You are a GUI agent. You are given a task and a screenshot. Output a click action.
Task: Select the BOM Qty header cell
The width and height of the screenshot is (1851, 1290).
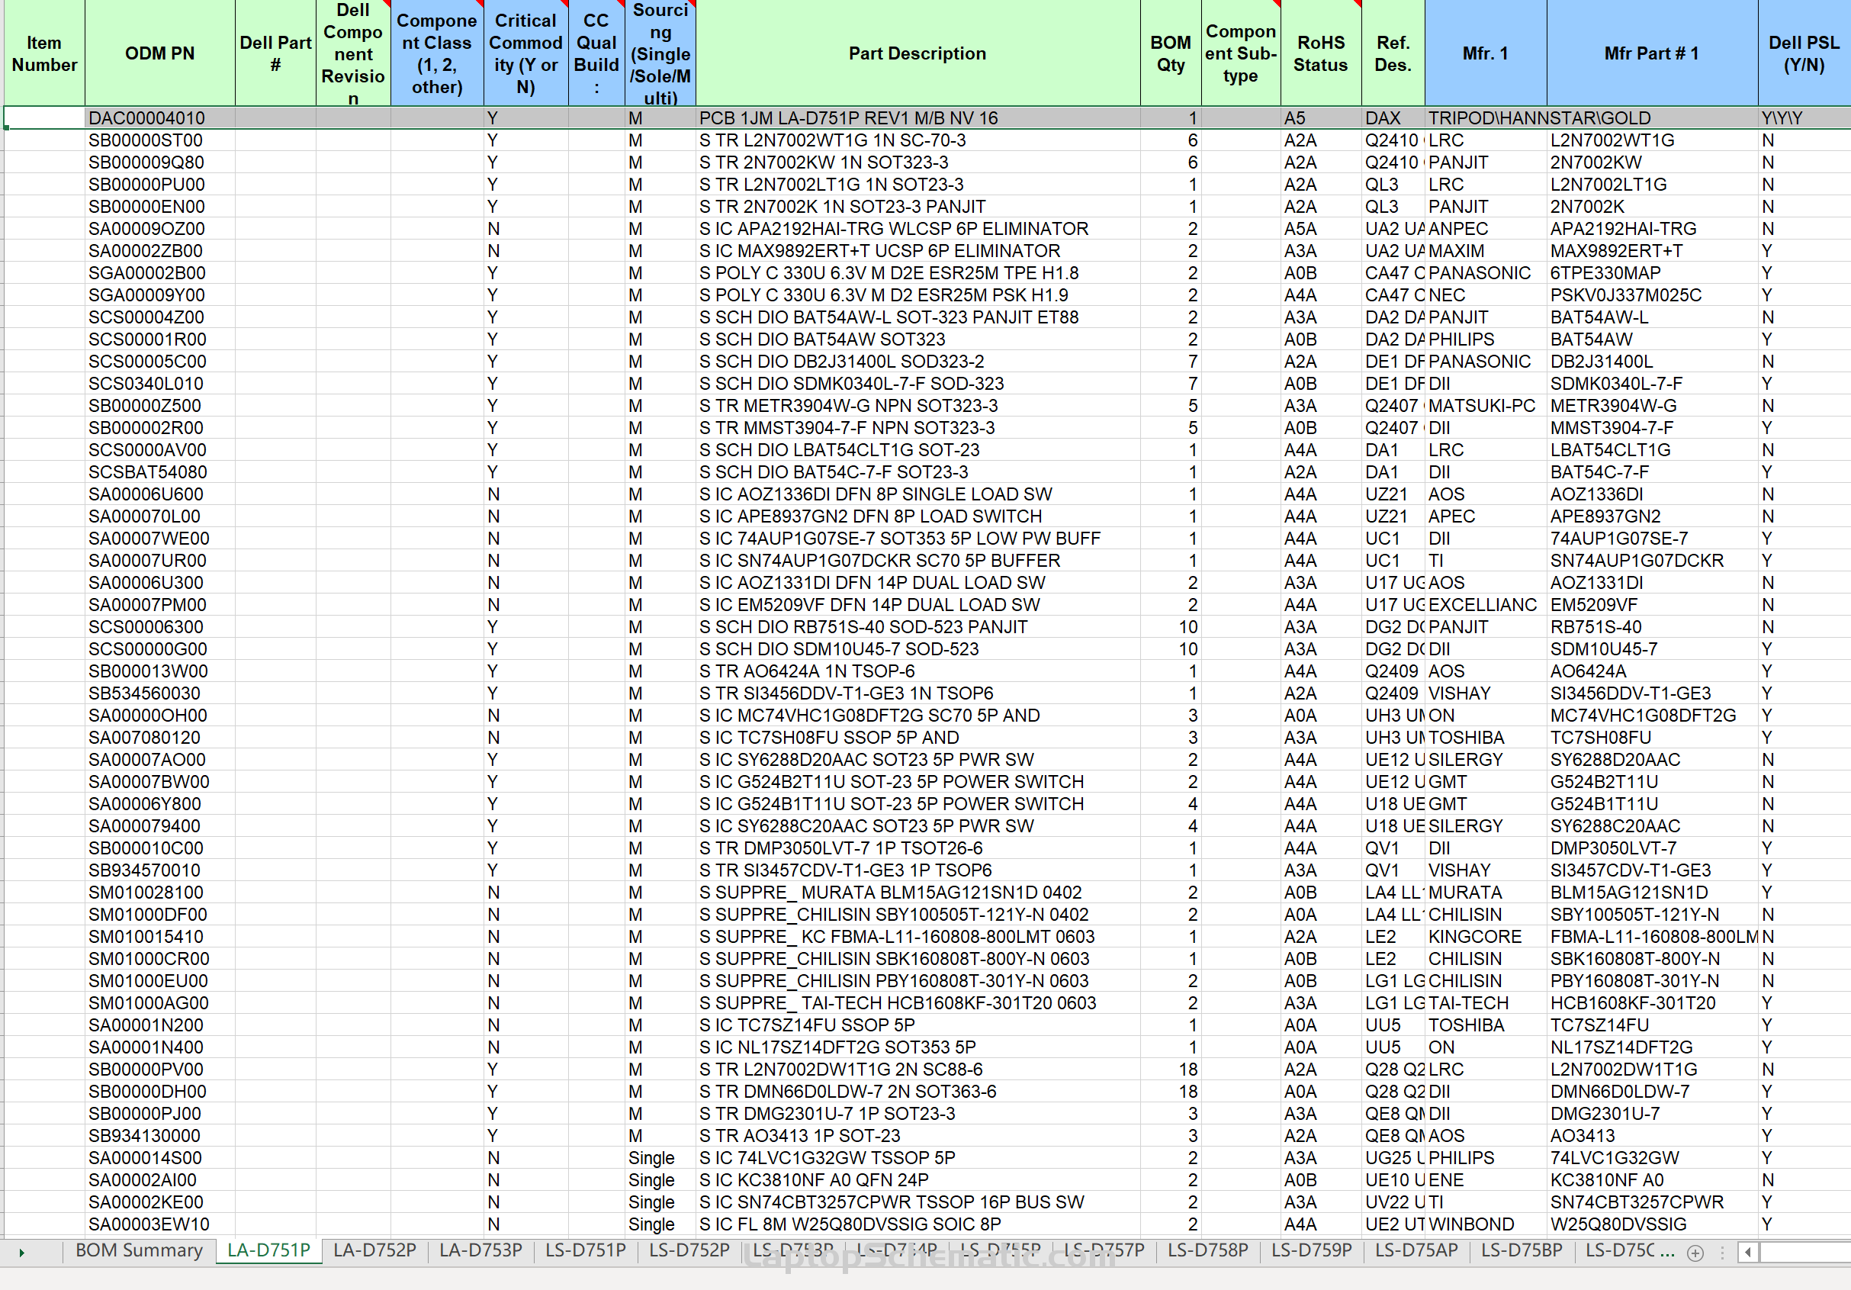[x=1171, y=53]
